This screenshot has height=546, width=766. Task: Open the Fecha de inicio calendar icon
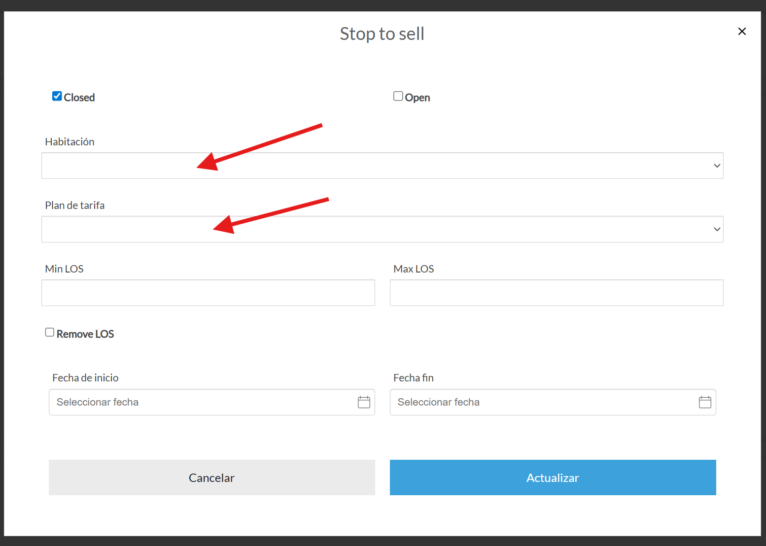tap(364, 402)
